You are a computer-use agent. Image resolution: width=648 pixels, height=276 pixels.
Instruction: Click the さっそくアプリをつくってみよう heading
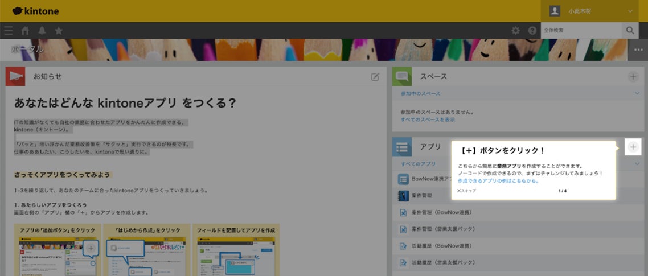63,174
